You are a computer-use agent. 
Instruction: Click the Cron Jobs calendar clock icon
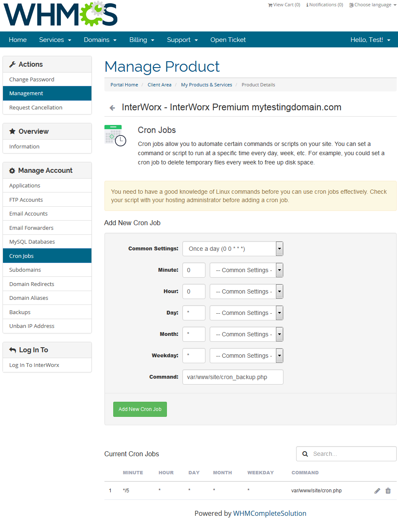(x=115, y=135)
